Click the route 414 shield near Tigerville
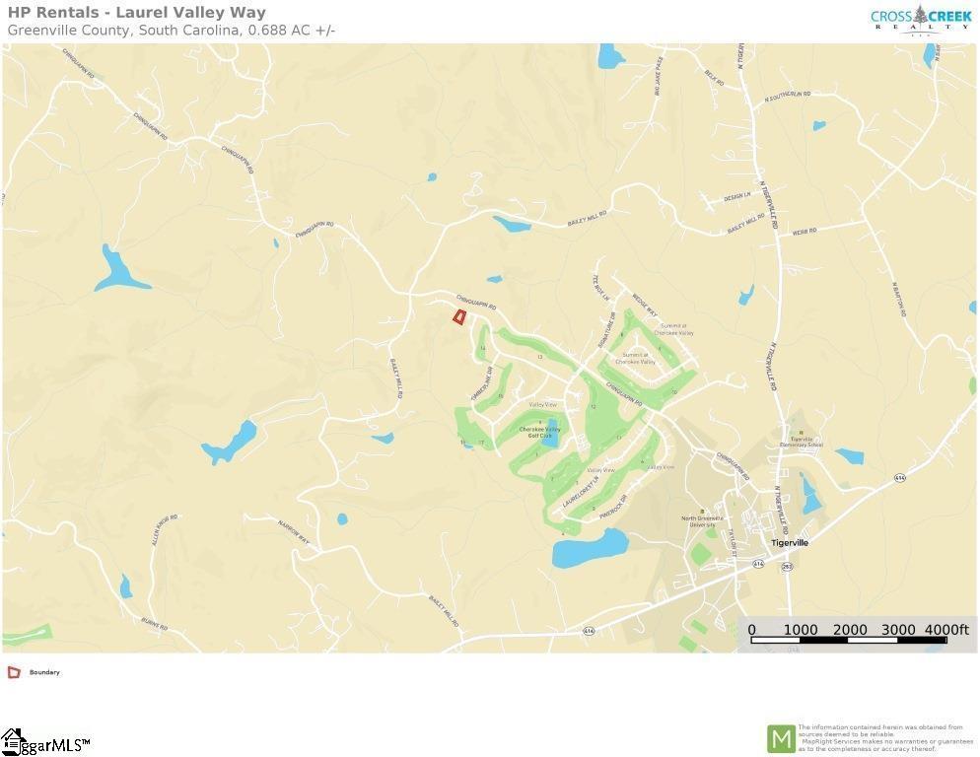 tap(758, 564)
